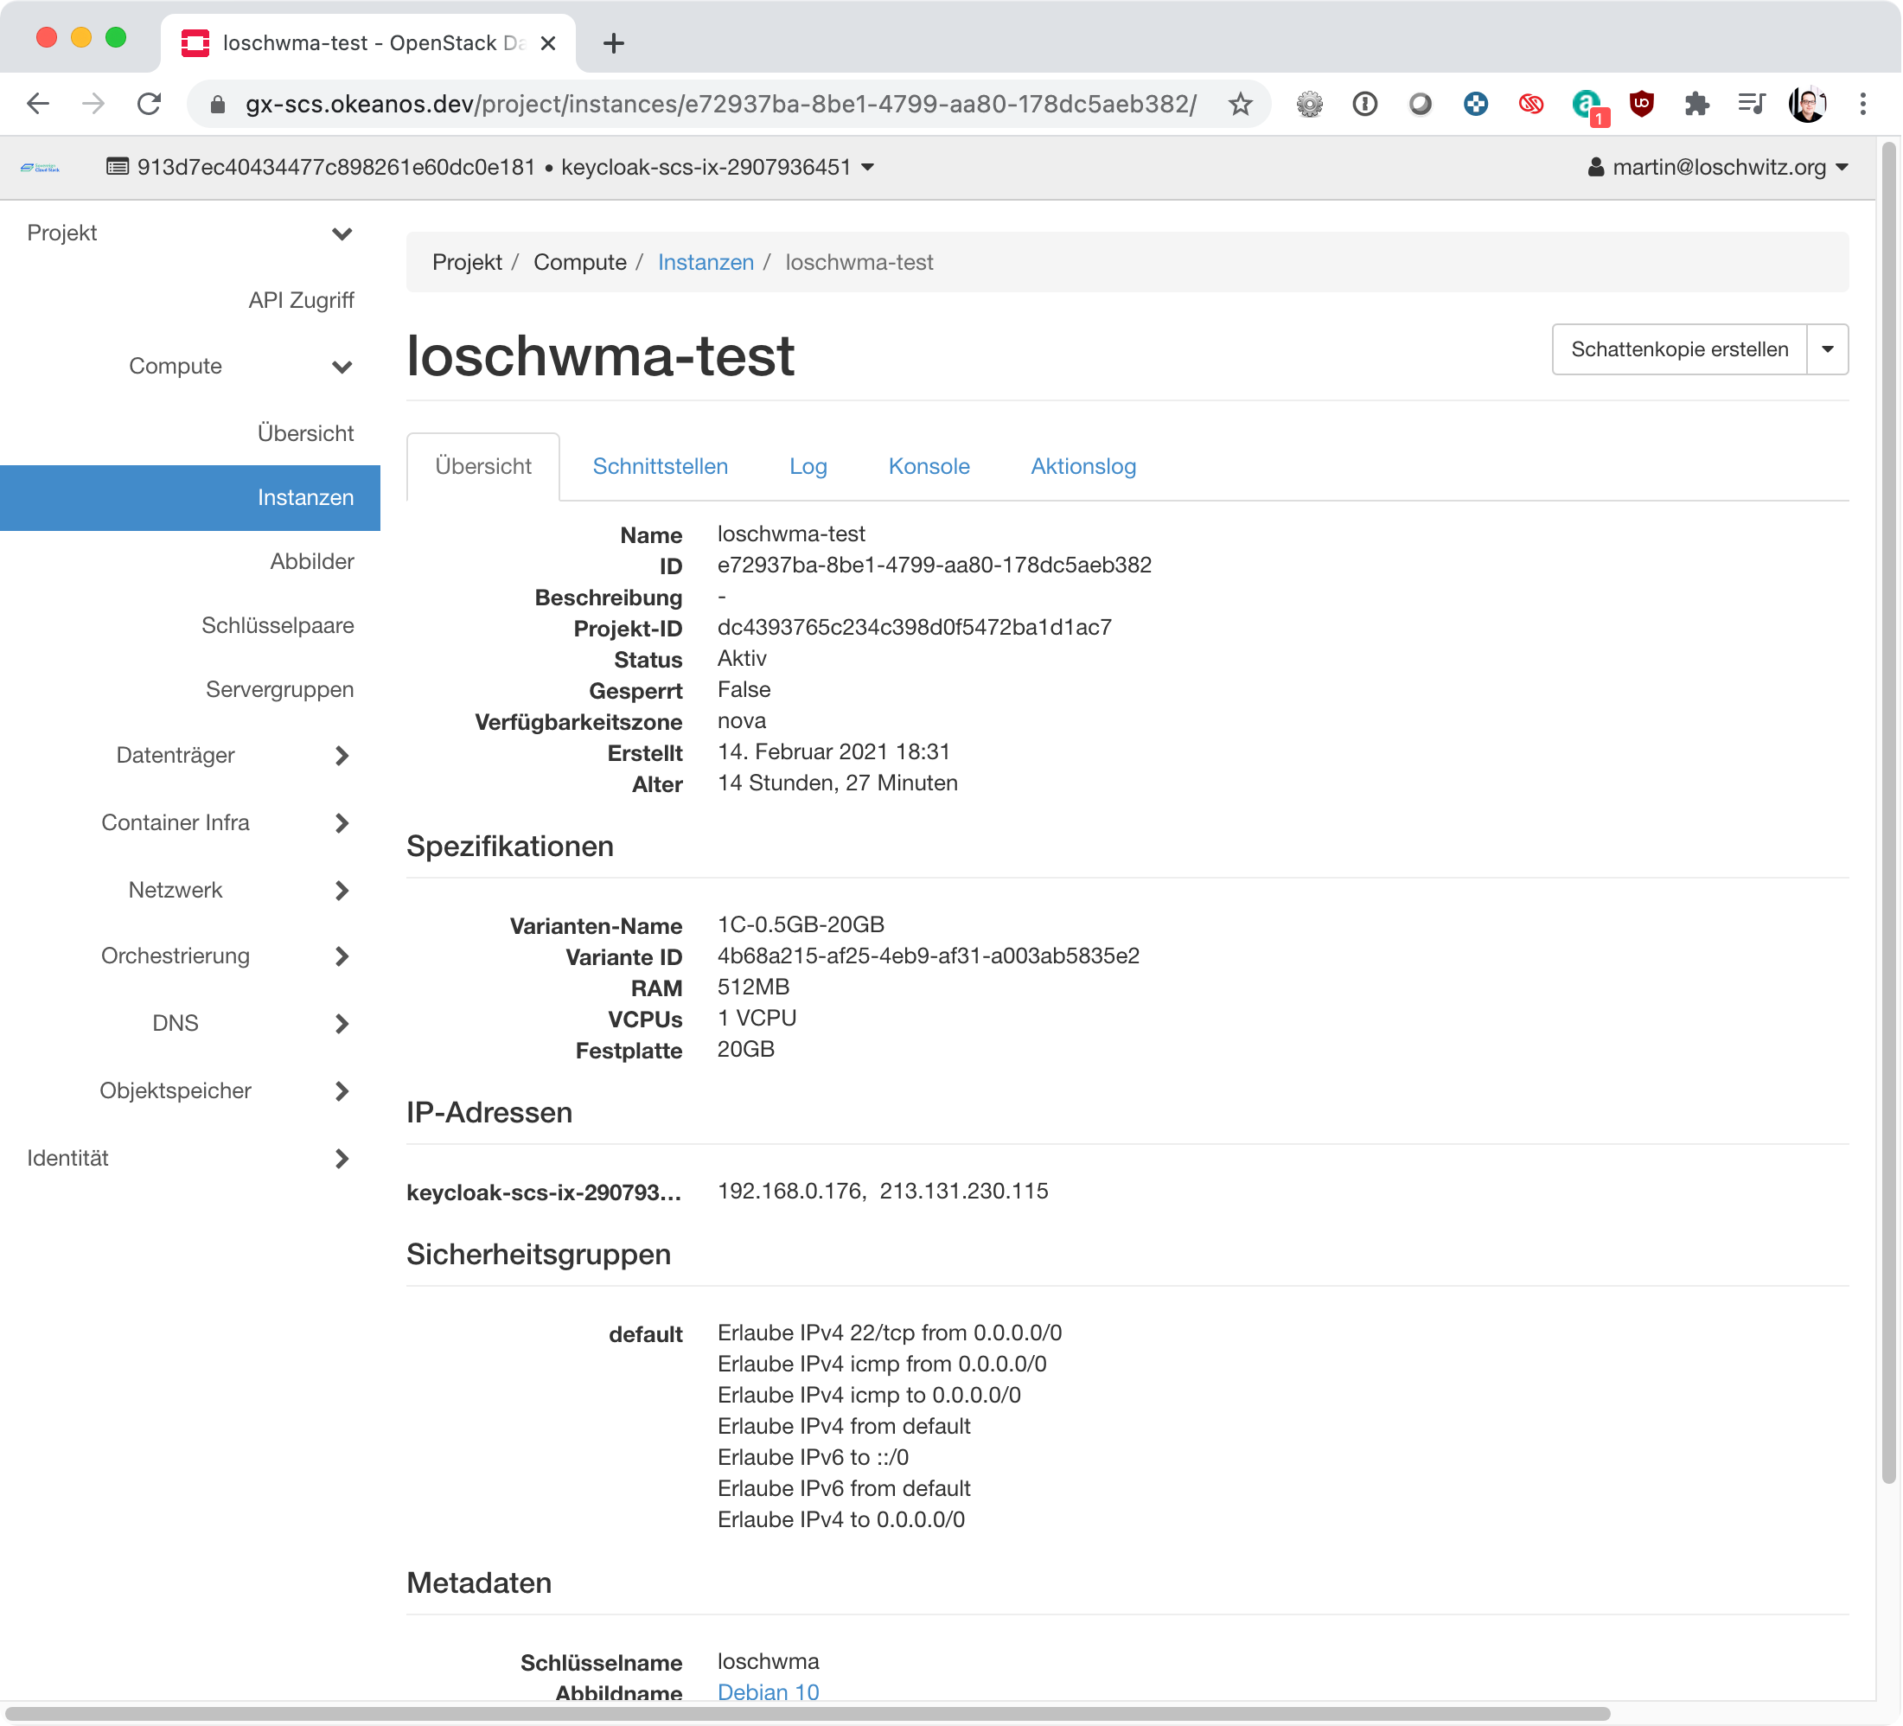Bookmark page with the star icon

pos(1241,104)
